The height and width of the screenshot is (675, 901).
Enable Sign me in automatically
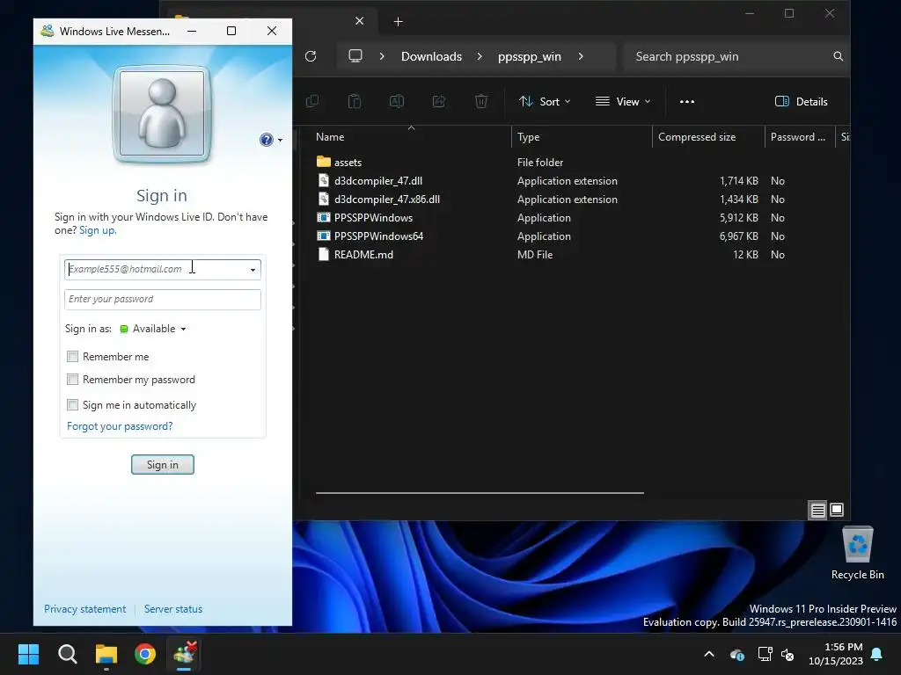coord(72,404)
